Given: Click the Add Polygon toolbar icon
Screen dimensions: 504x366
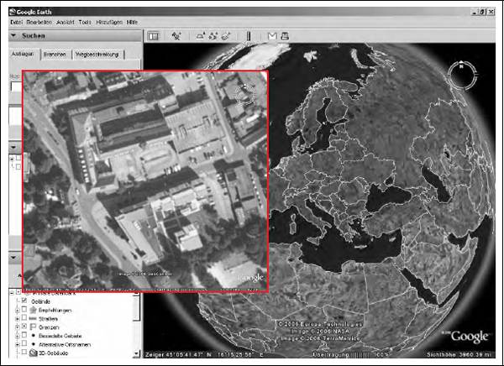Looking at the screenshot, I should (x=201, y=36).
